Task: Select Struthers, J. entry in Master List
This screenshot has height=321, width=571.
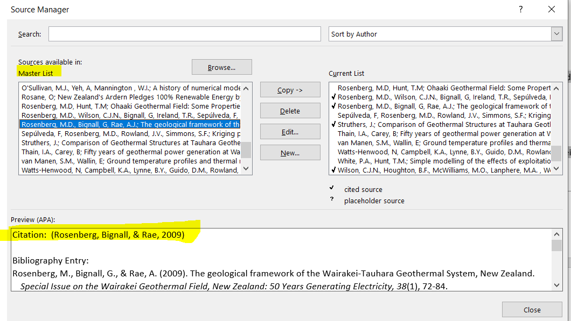Action: 130,143
